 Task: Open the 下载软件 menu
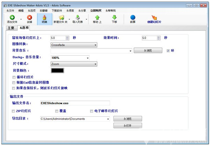click(x=57, y=11)
